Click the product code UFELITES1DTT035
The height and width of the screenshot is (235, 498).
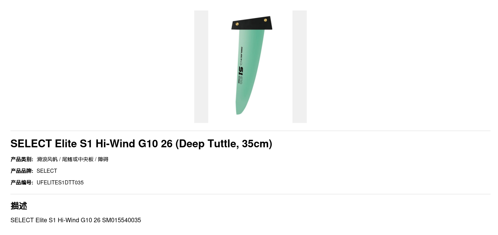point(60,183)
